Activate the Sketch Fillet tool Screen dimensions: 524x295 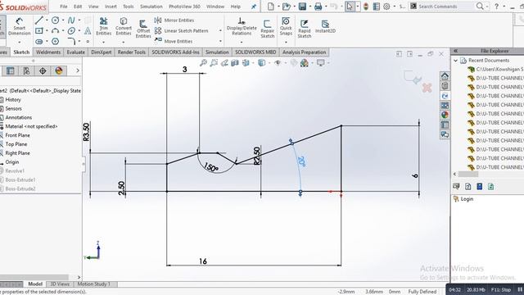pyautogui.click(x=71, y=42)
